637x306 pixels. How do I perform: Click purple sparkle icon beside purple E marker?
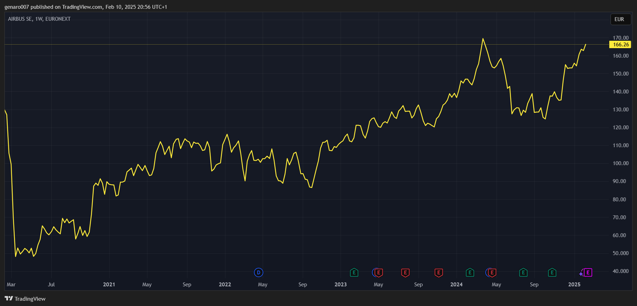point(581,274)
